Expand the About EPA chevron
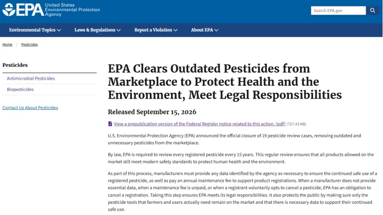 [x=216, y=30]
